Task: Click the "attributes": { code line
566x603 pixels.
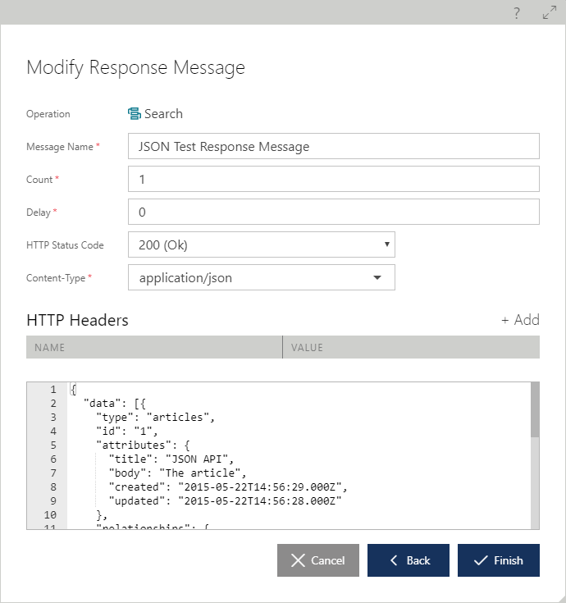Action: (143, 445)
